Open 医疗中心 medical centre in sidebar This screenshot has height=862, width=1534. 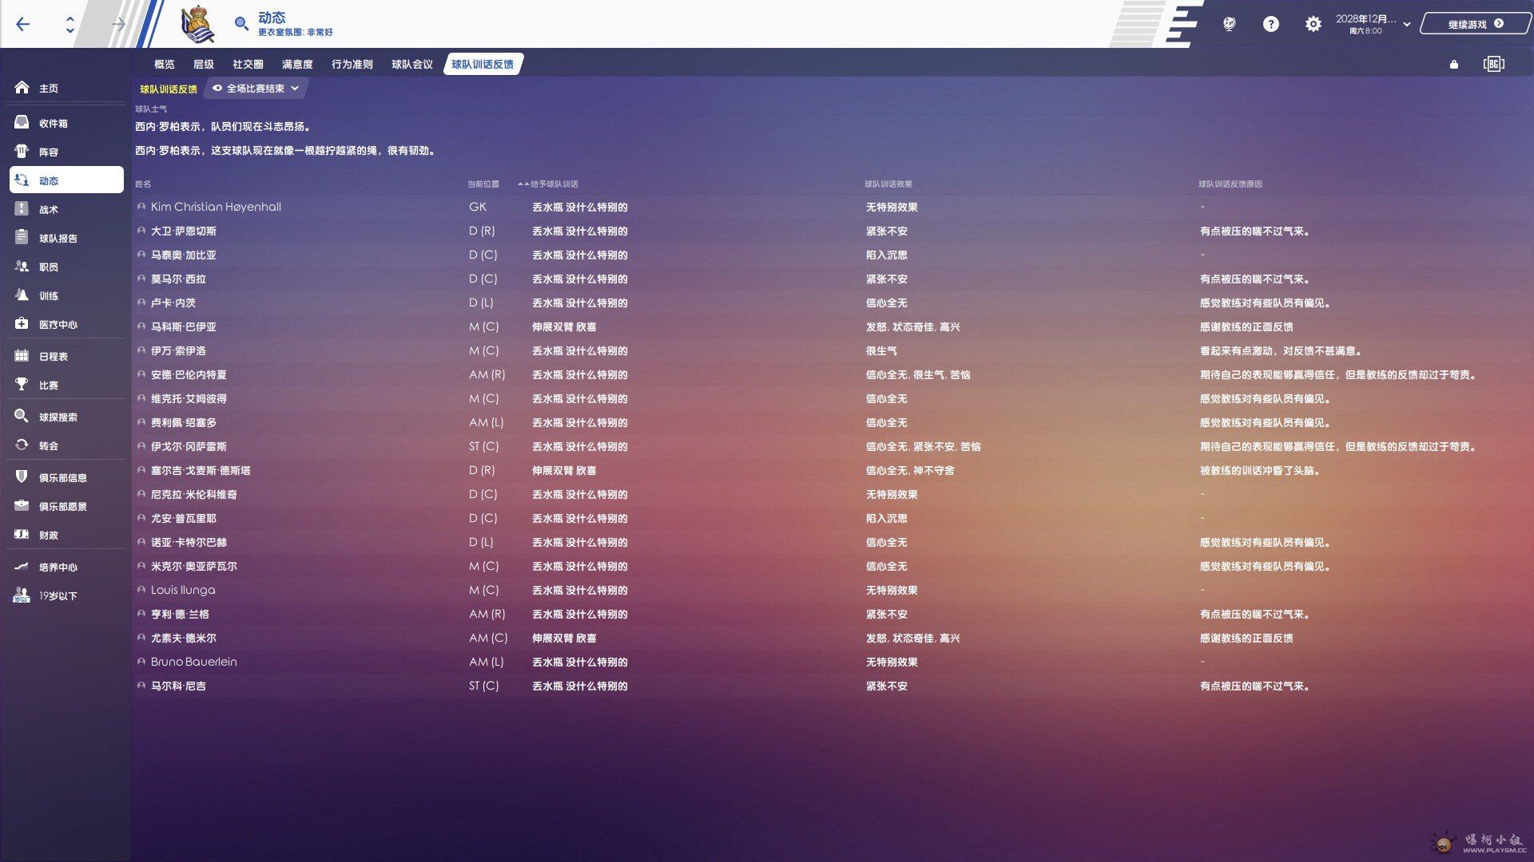click(58, 324)
